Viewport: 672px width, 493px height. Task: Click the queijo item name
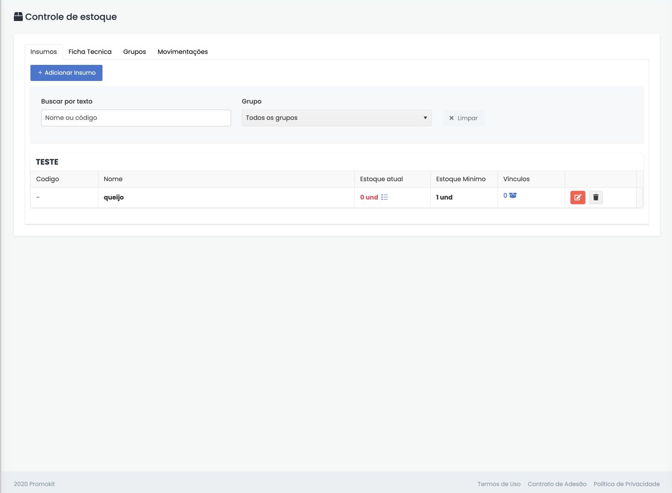[x=114, y=197]
